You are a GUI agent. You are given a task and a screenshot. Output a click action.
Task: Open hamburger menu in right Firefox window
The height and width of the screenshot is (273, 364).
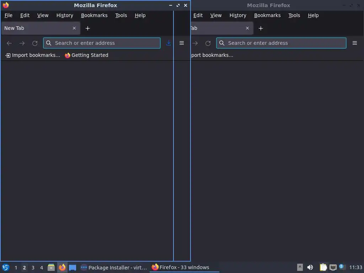[x=355, y=43]
